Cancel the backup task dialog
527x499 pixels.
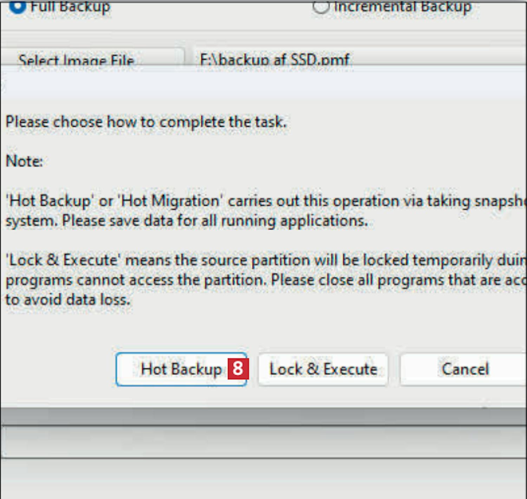[464, 369]
